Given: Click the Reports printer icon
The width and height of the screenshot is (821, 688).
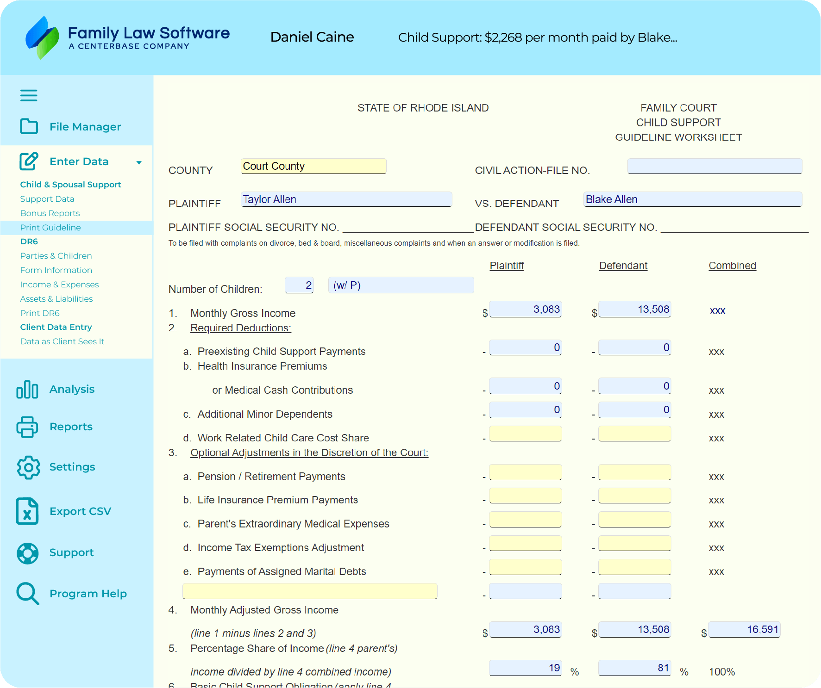Looking at the screenshot, I should (x=27, y=427).
